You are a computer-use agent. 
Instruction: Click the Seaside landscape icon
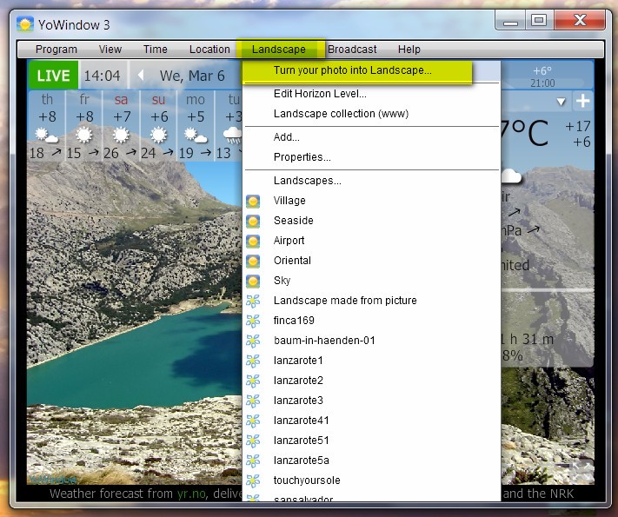253,221
